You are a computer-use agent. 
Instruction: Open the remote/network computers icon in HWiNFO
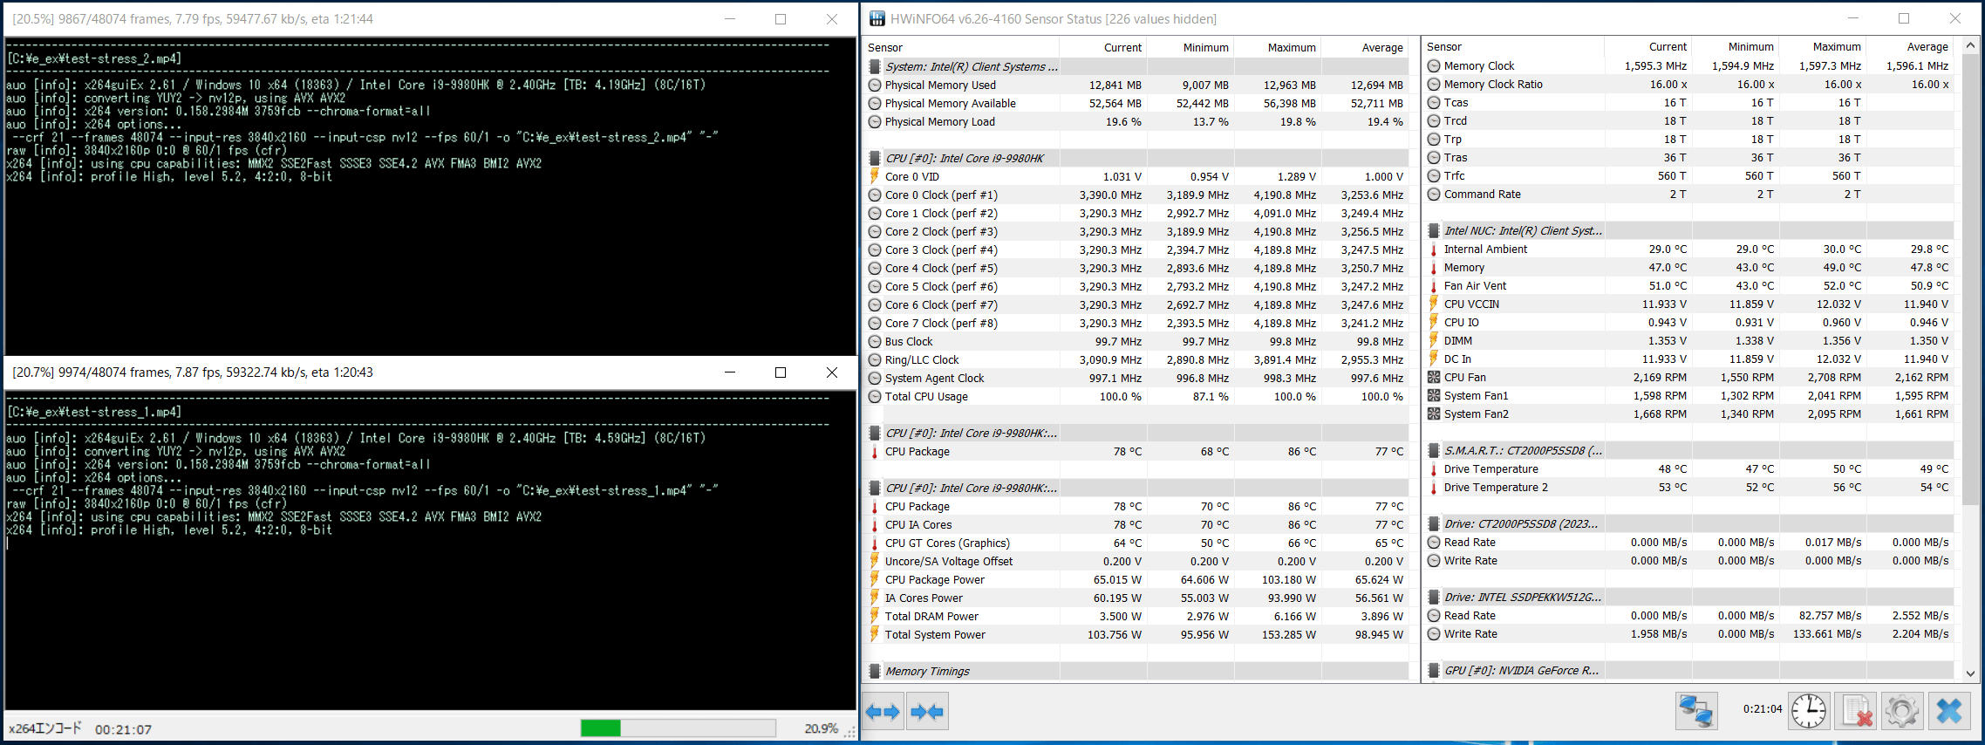(1696, 711)
